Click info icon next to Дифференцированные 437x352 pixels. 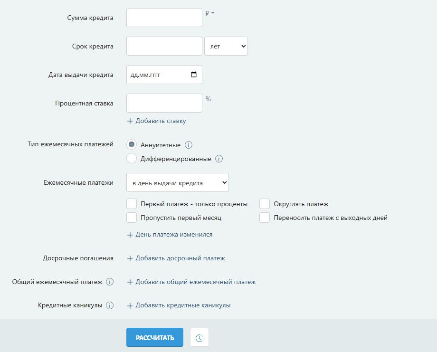[219, 159]
